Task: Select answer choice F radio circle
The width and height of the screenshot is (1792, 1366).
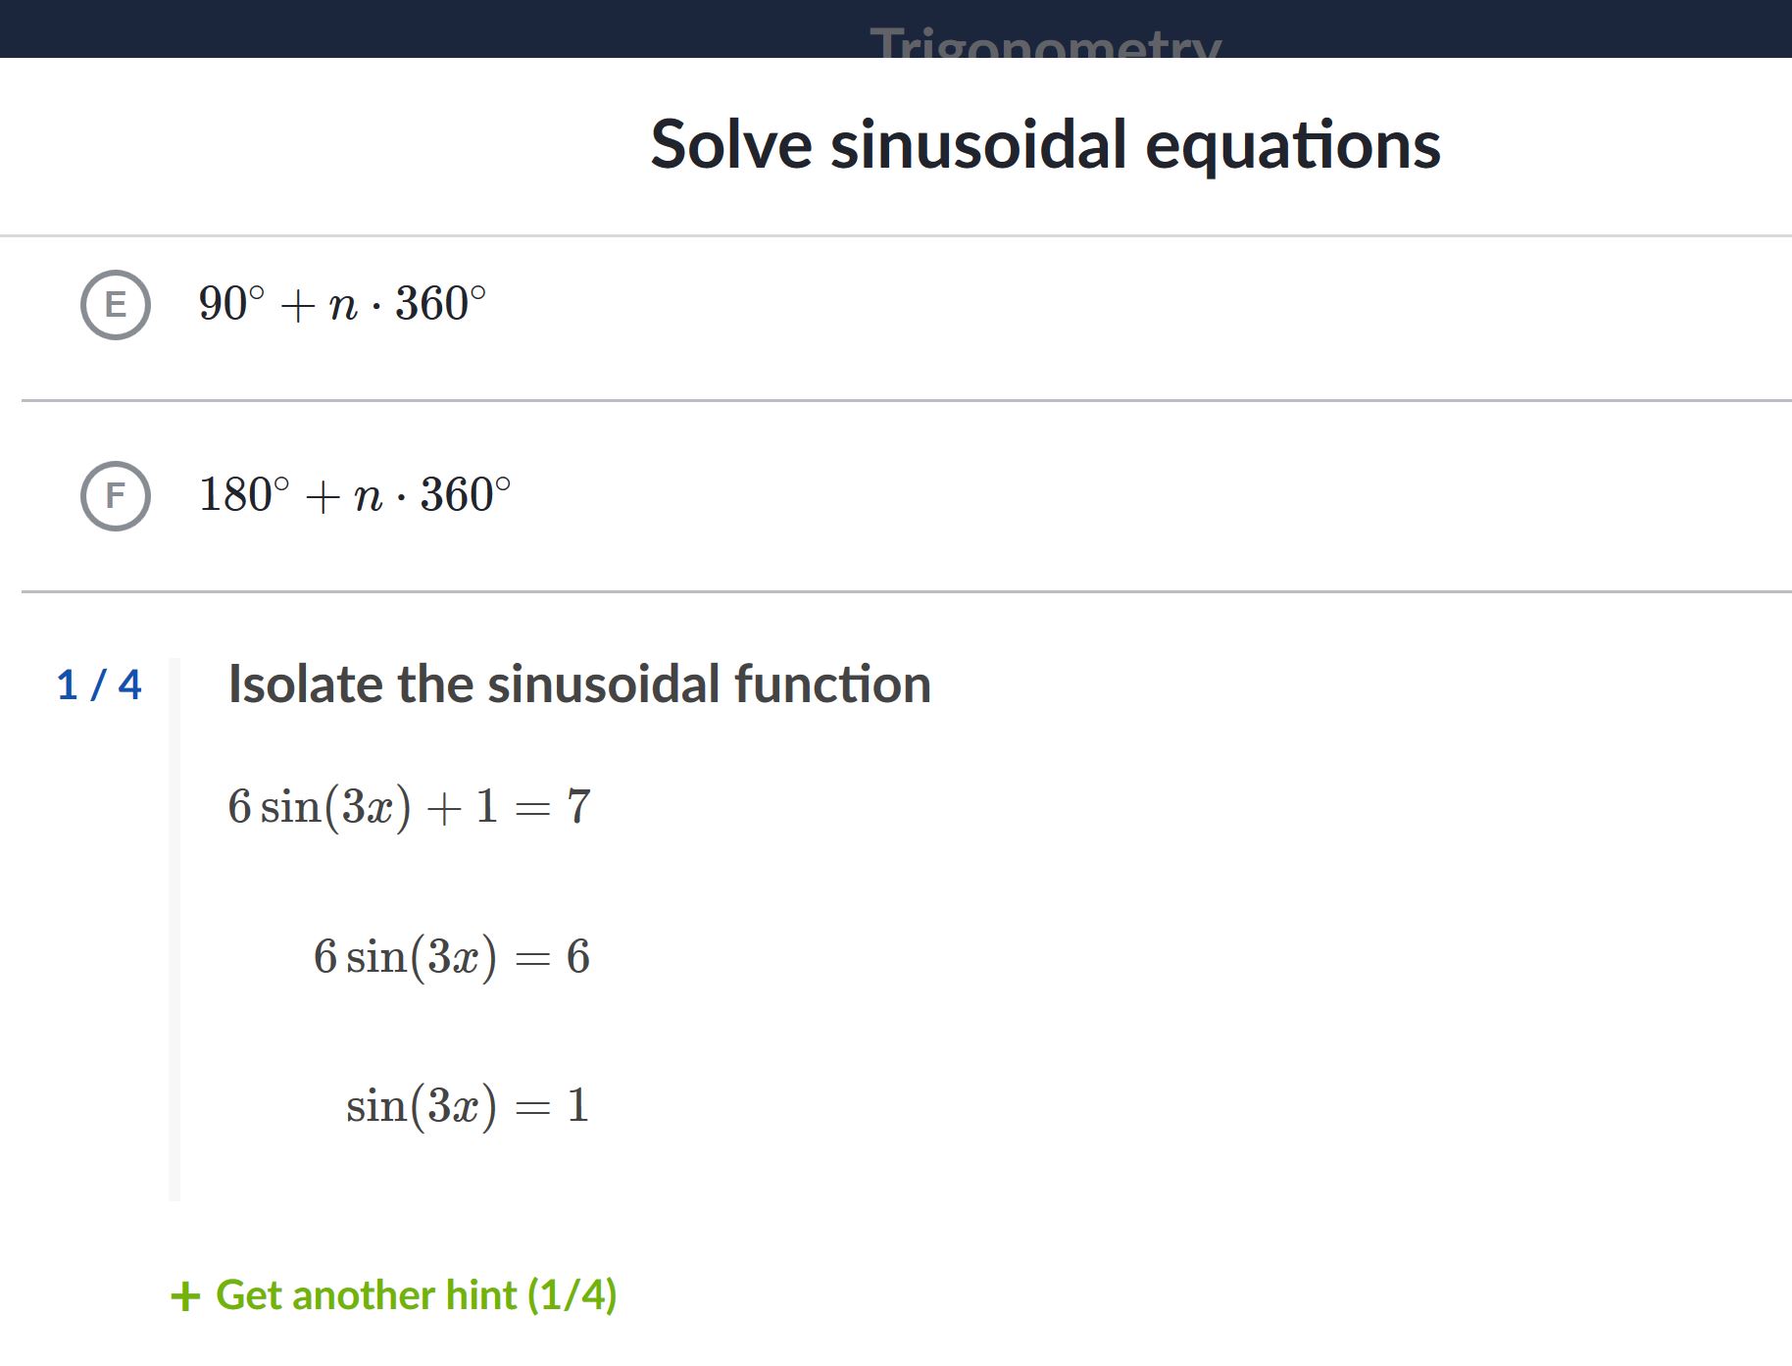Action: (116, 495)
